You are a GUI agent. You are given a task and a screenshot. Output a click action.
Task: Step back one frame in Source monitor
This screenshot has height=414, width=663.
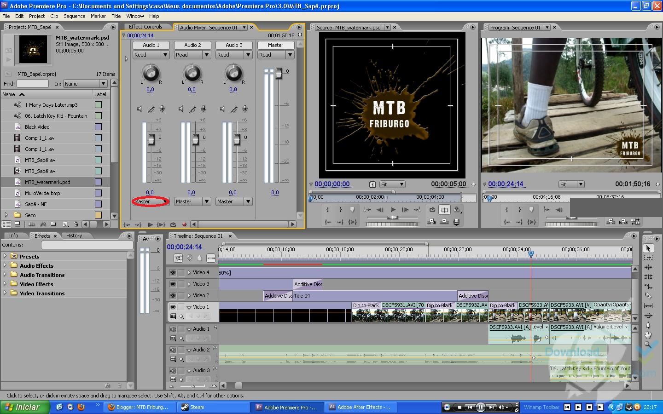[380, 210]
